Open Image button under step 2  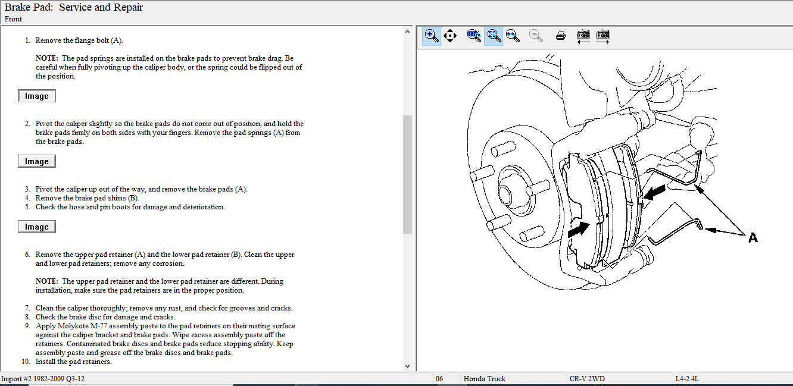37,162
